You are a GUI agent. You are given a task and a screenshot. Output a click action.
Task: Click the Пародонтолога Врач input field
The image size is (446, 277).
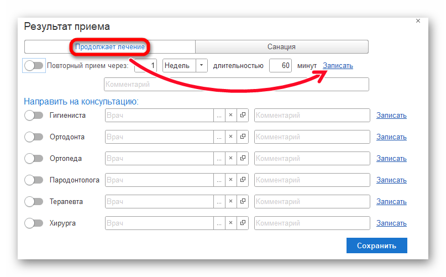159,180
